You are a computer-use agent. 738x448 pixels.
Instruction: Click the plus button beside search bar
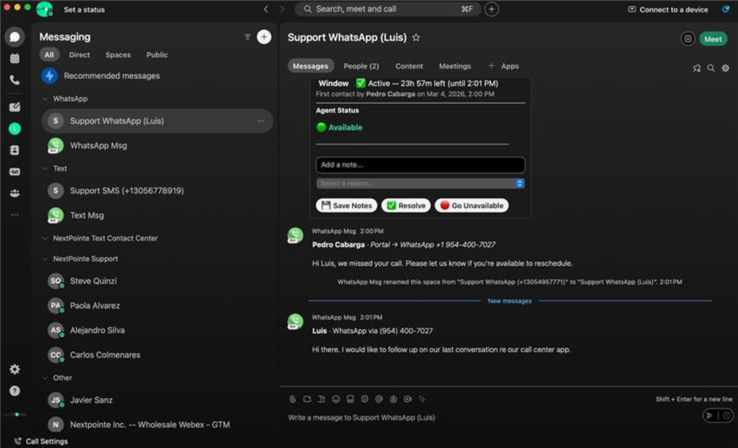tap(491, 9)
